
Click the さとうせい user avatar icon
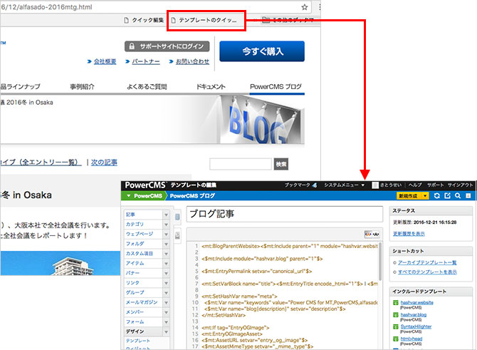(375, 185)
